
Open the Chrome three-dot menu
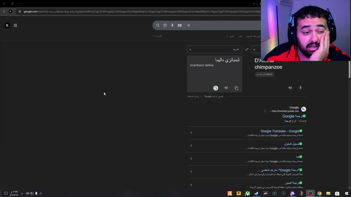4,11
